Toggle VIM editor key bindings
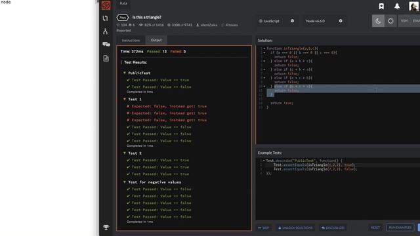 (x=404, y=21)
